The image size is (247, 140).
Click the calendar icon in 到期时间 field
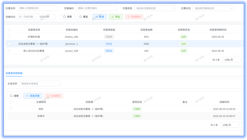coord(20,17)
